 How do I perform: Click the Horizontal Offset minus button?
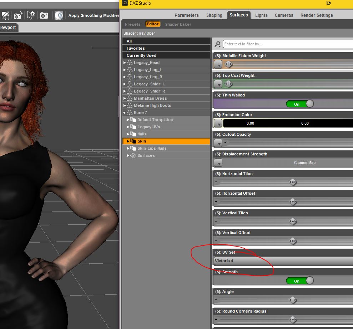coord(216,201)
